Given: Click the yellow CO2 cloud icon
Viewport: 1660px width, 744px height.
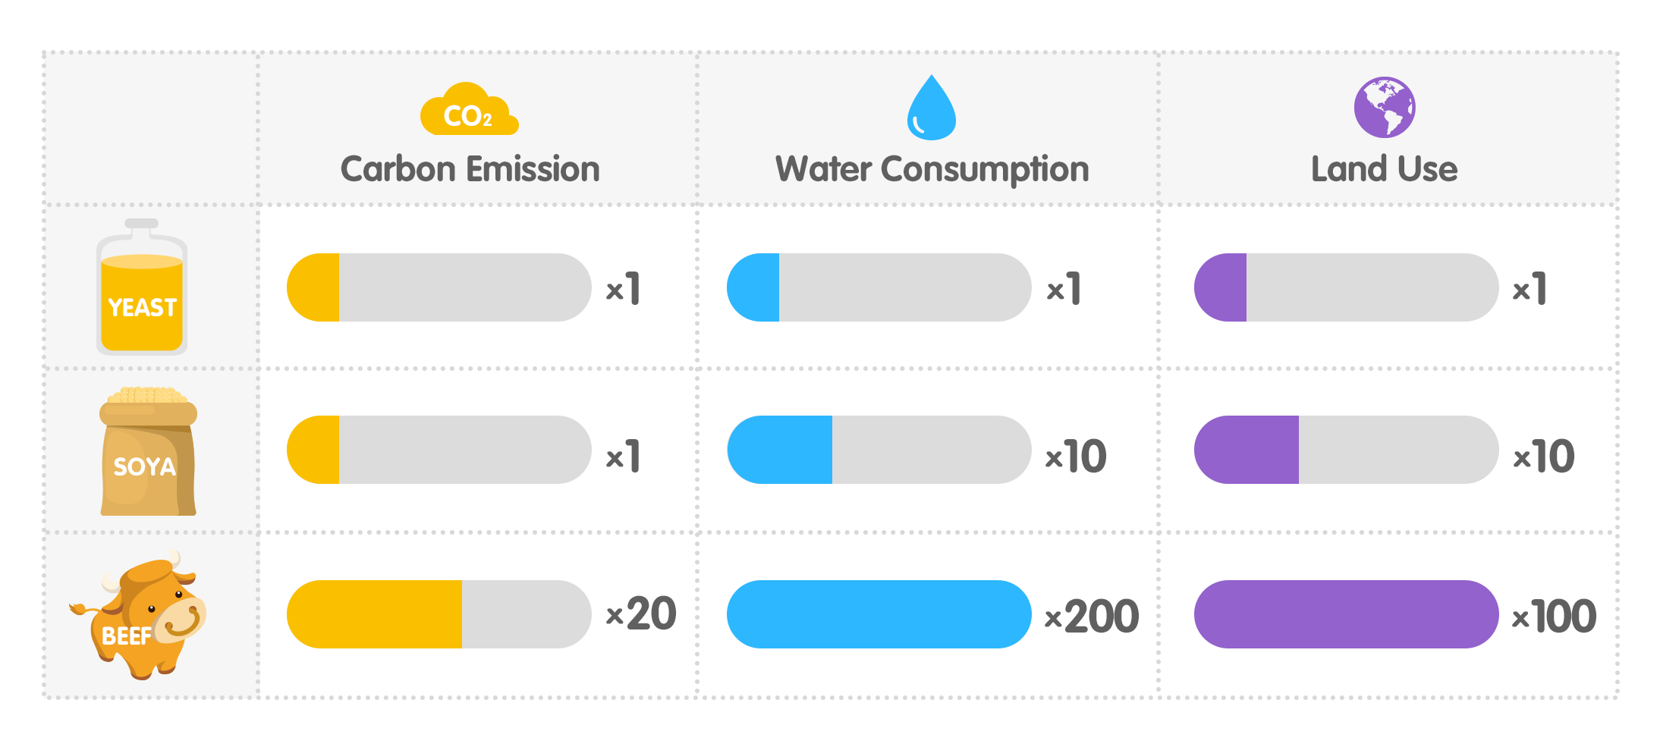Looking at the screenshot, I should pos(468,111).
